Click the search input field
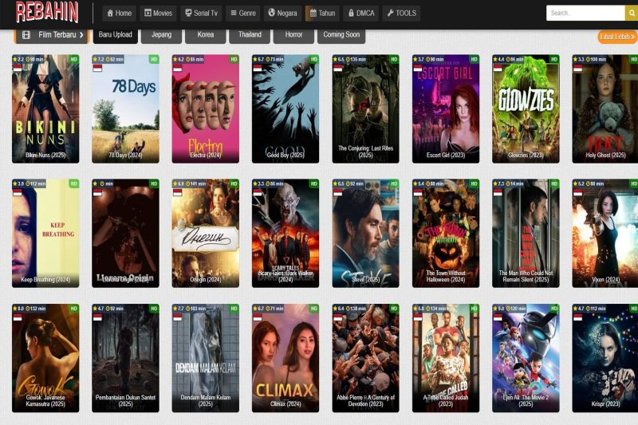Viewport: 638px width, 425px height. point(585,14)
